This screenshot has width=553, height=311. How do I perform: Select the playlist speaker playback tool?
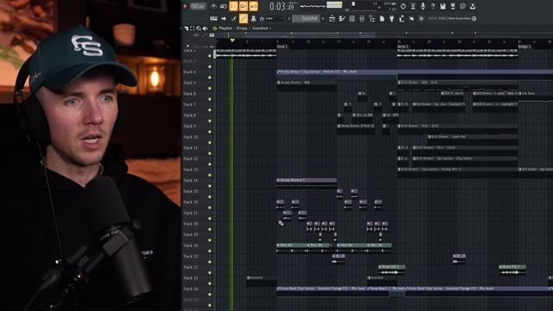pos(205,29)
